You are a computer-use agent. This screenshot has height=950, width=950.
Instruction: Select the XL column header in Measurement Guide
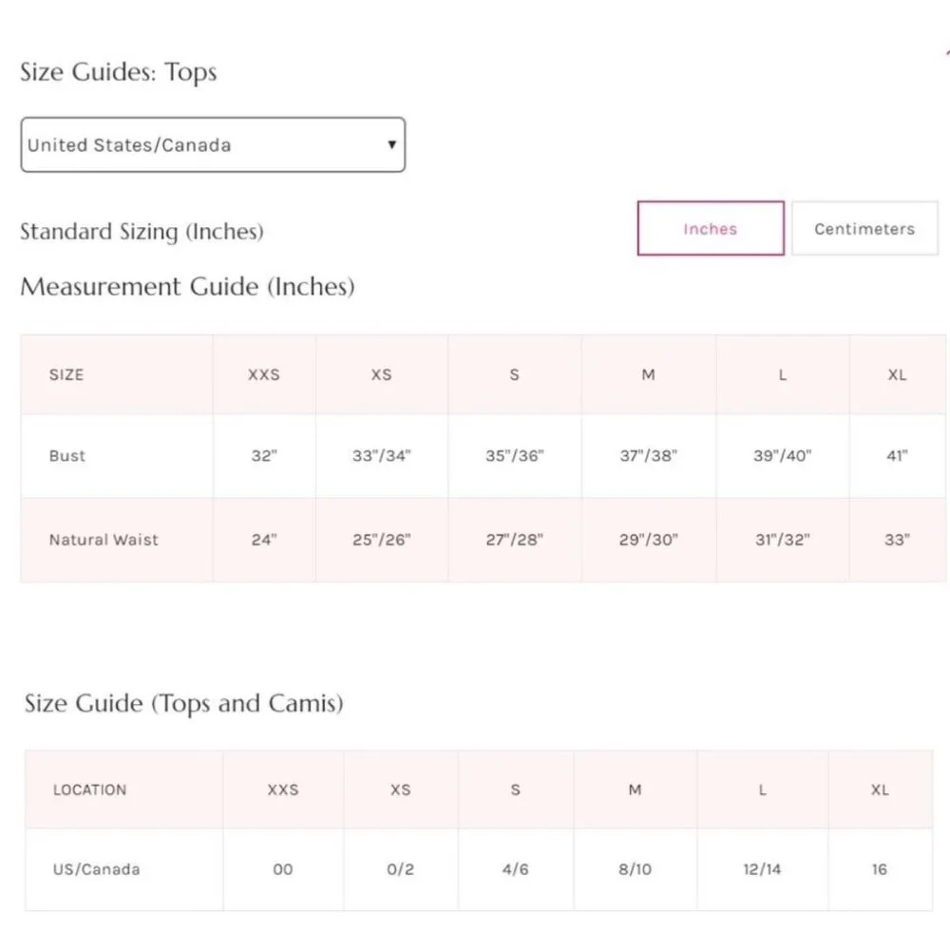(x=897, y=375)
